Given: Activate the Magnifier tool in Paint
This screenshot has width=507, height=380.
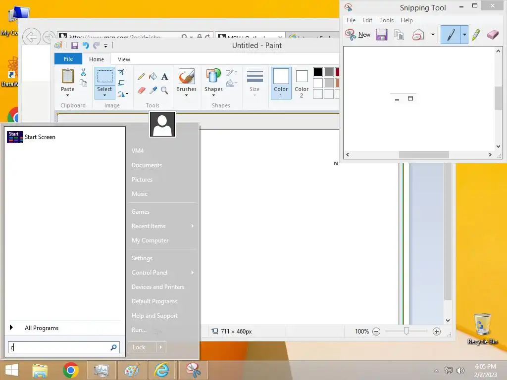Looking at the screenshot, I should coord(164,91).
